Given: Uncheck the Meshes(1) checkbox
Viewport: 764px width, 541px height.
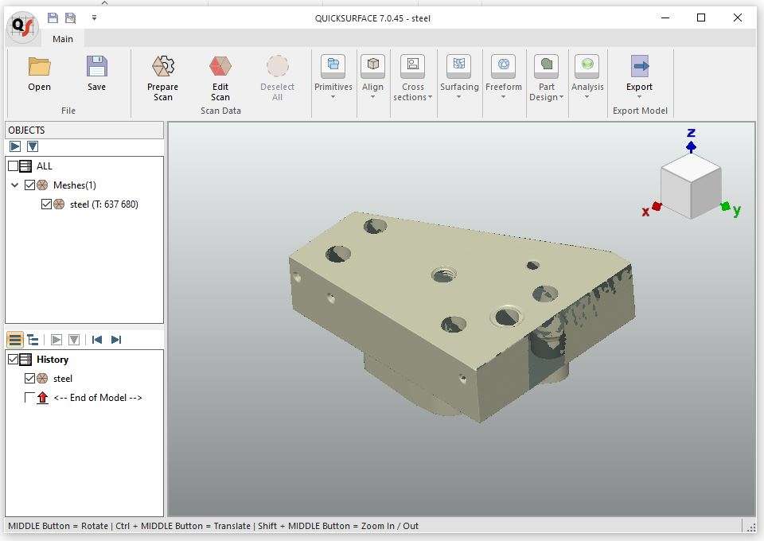Looking at the screenshot, I should tap(30, 185).
